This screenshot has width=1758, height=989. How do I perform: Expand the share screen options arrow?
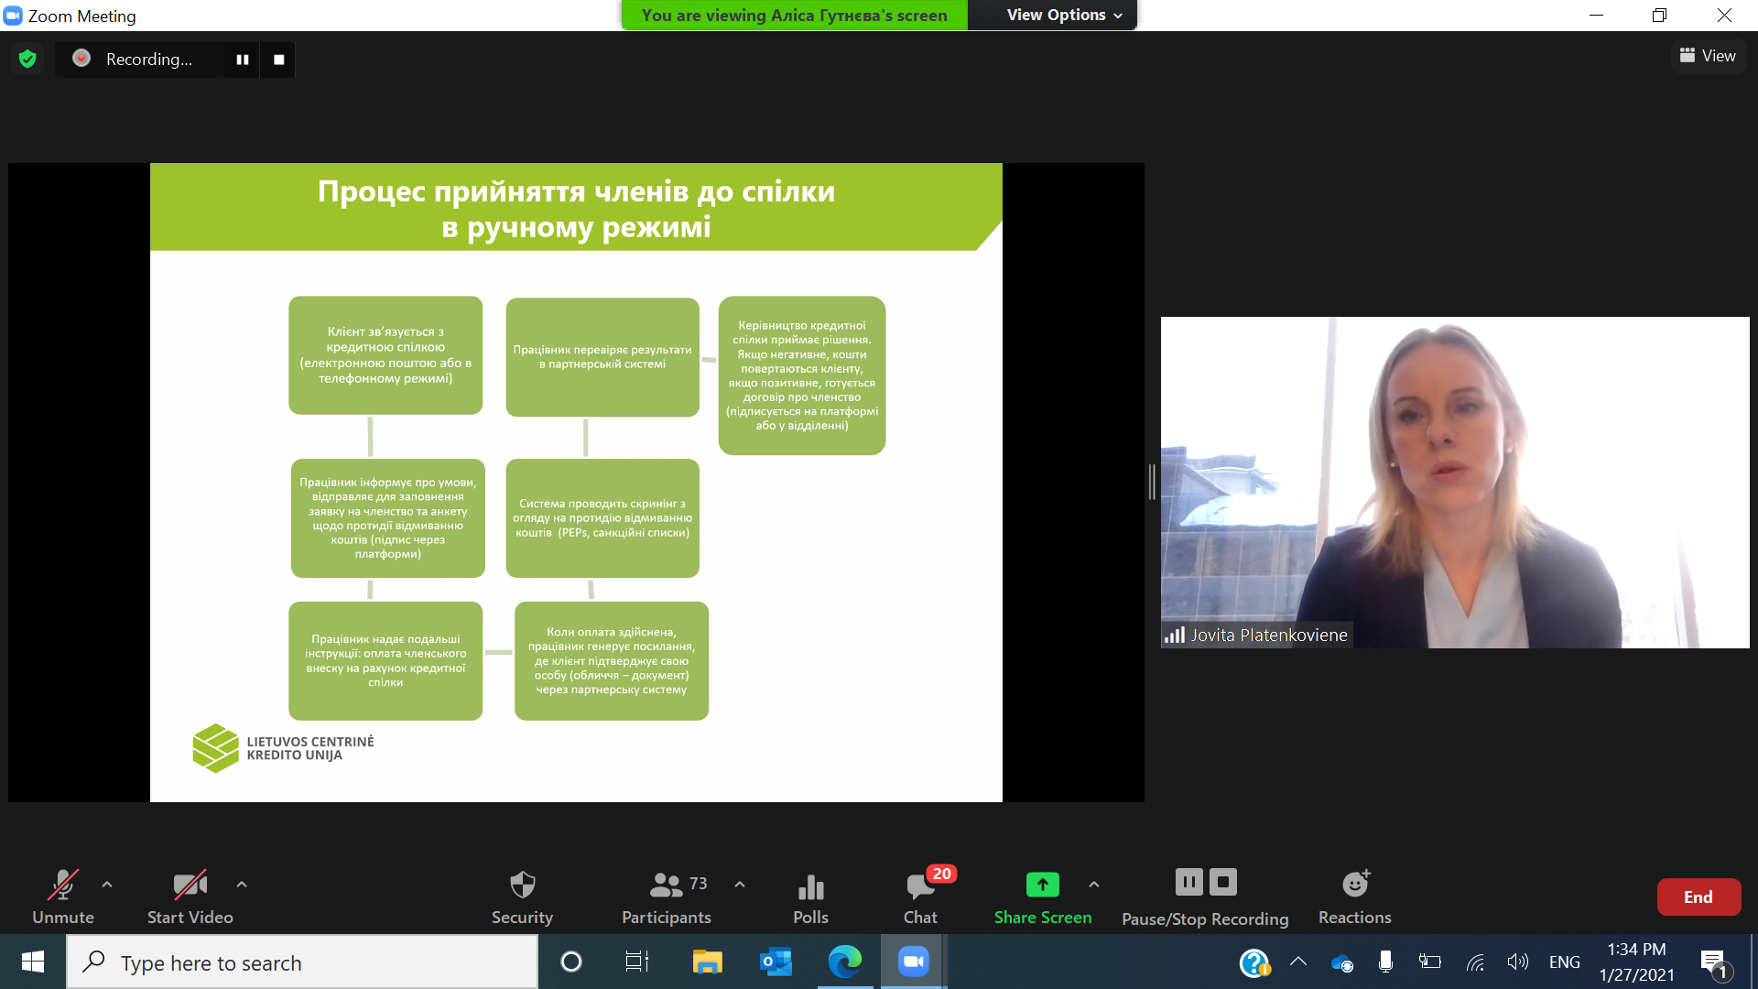(x=1094, y=885)
